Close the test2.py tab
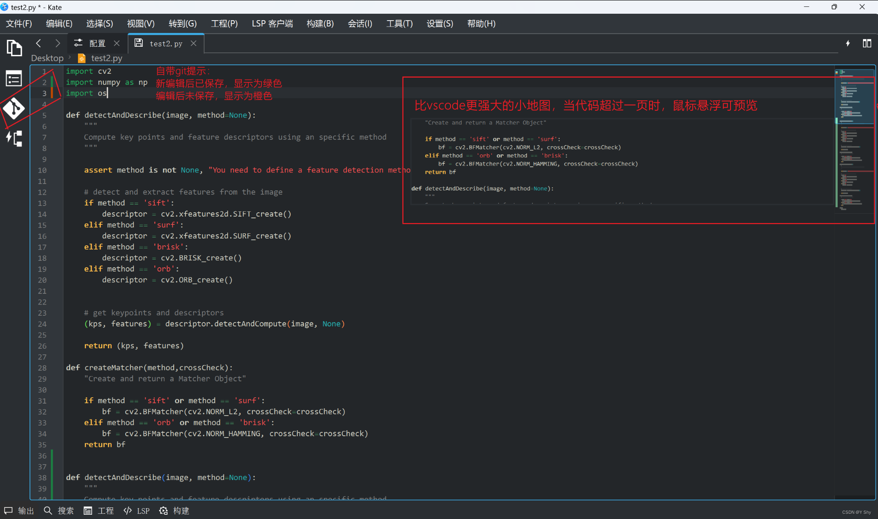Viewport: 878px width, 519px height. pos(194,43)
